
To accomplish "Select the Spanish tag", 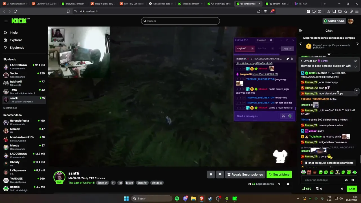I will tap(102, 183).
